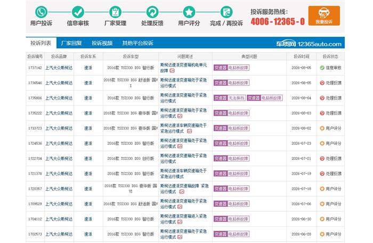Click second 变速器 电脑板故障 tag in row 1735806

[x=264, y=98]
